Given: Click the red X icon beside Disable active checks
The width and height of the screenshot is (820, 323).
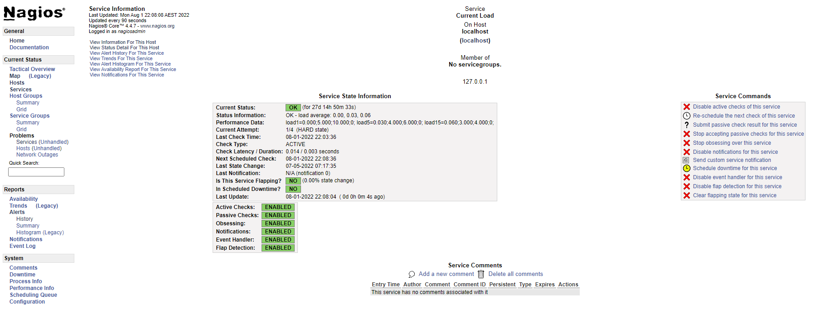Looking at the screenshot, I should (x=687, y=107).
